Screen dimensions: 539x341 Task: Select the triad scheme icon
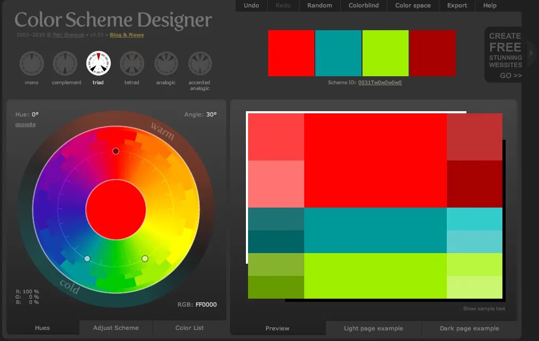[x=98, y=64]
